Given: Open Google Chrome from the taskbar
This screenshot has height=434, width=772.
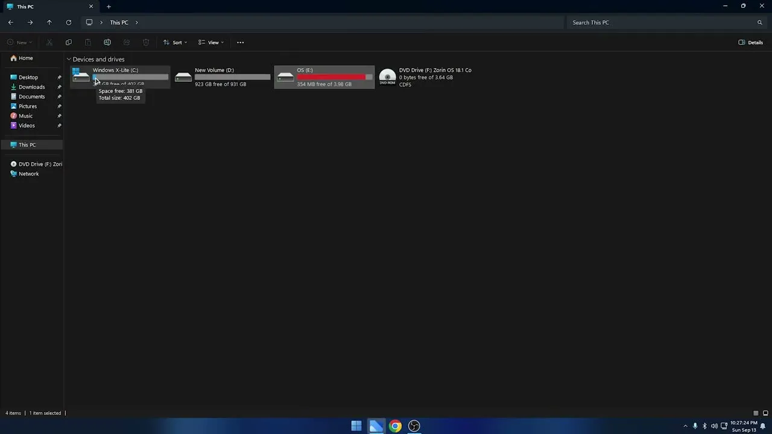Looking at the screenshot, I should [x=395, y=426].
